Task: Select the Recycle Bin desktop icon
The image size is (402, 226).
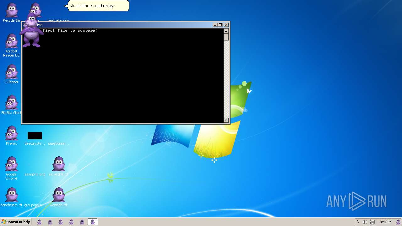Action: tap(11, 13)
